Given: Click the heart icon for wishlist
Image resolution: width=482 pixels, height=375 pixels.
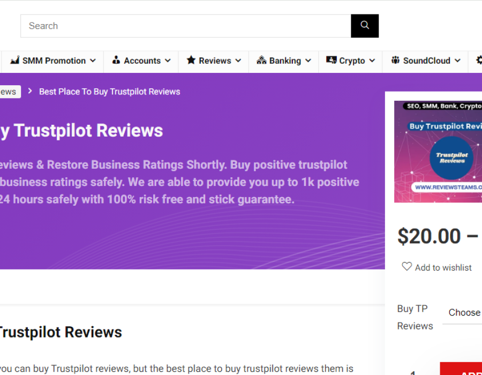Looking at the screenshot, I should point(407,267).
